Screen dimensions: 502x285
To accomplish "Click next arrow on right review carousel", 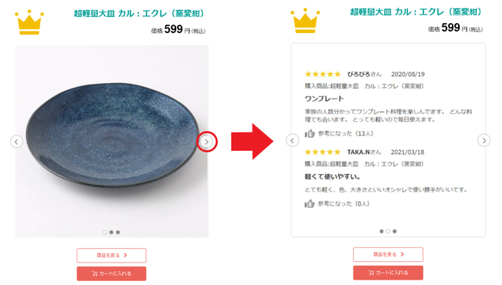I will (x=483, y=140).
